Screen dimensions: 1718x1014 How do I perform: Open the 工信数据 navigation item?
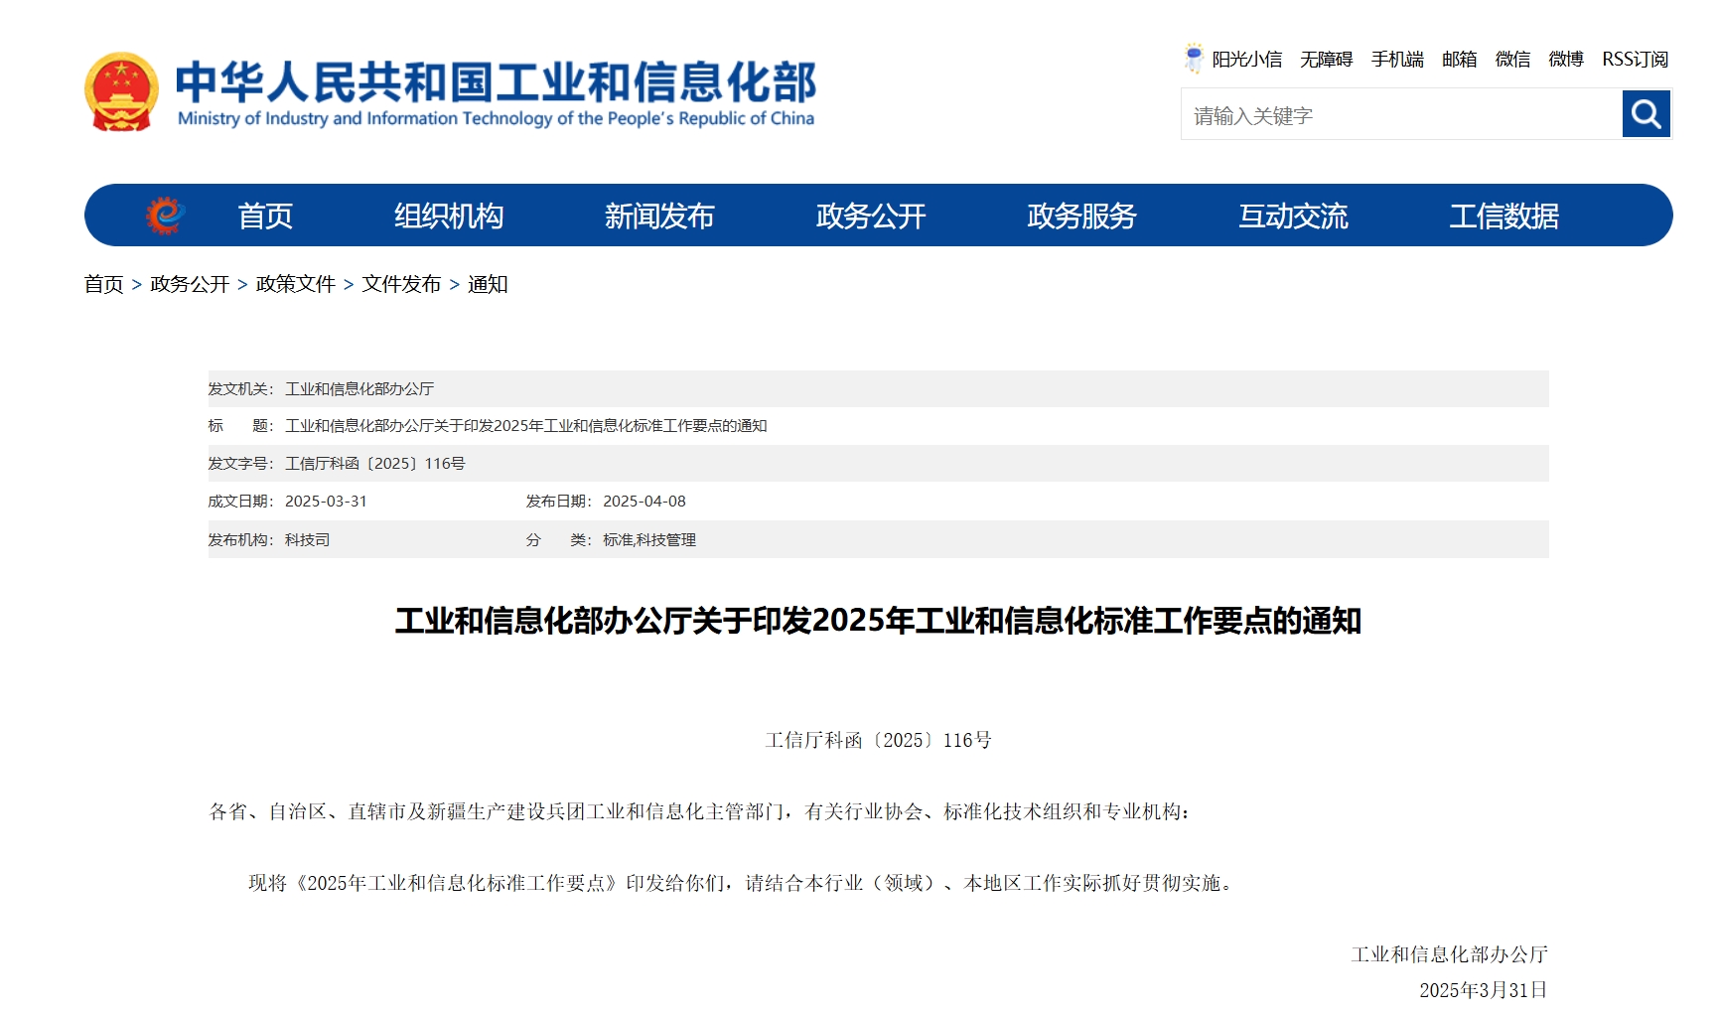coord(1503,216)
